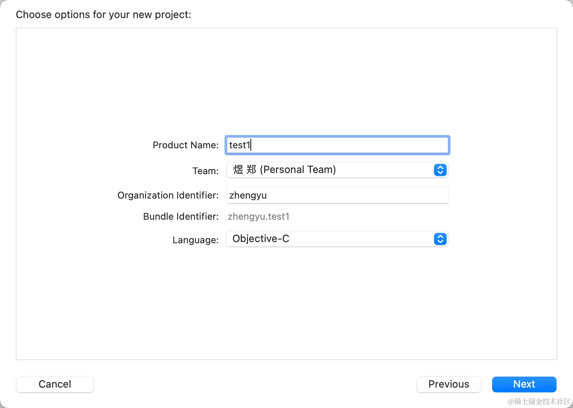The height and width of the screenshot is (408, 573).
Task: Click the Chinese watermark text at bottom-right
Action: (539, 401)
